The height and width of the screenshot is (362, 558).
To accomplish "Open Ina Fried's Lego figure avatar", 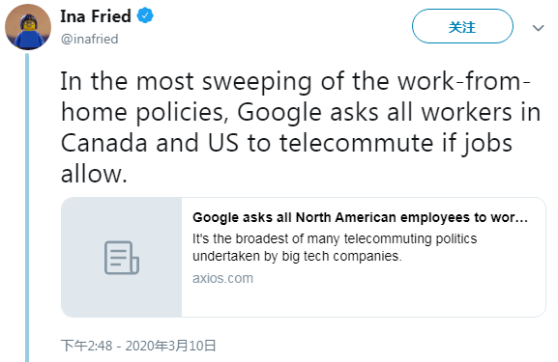I will coord(28,27).
